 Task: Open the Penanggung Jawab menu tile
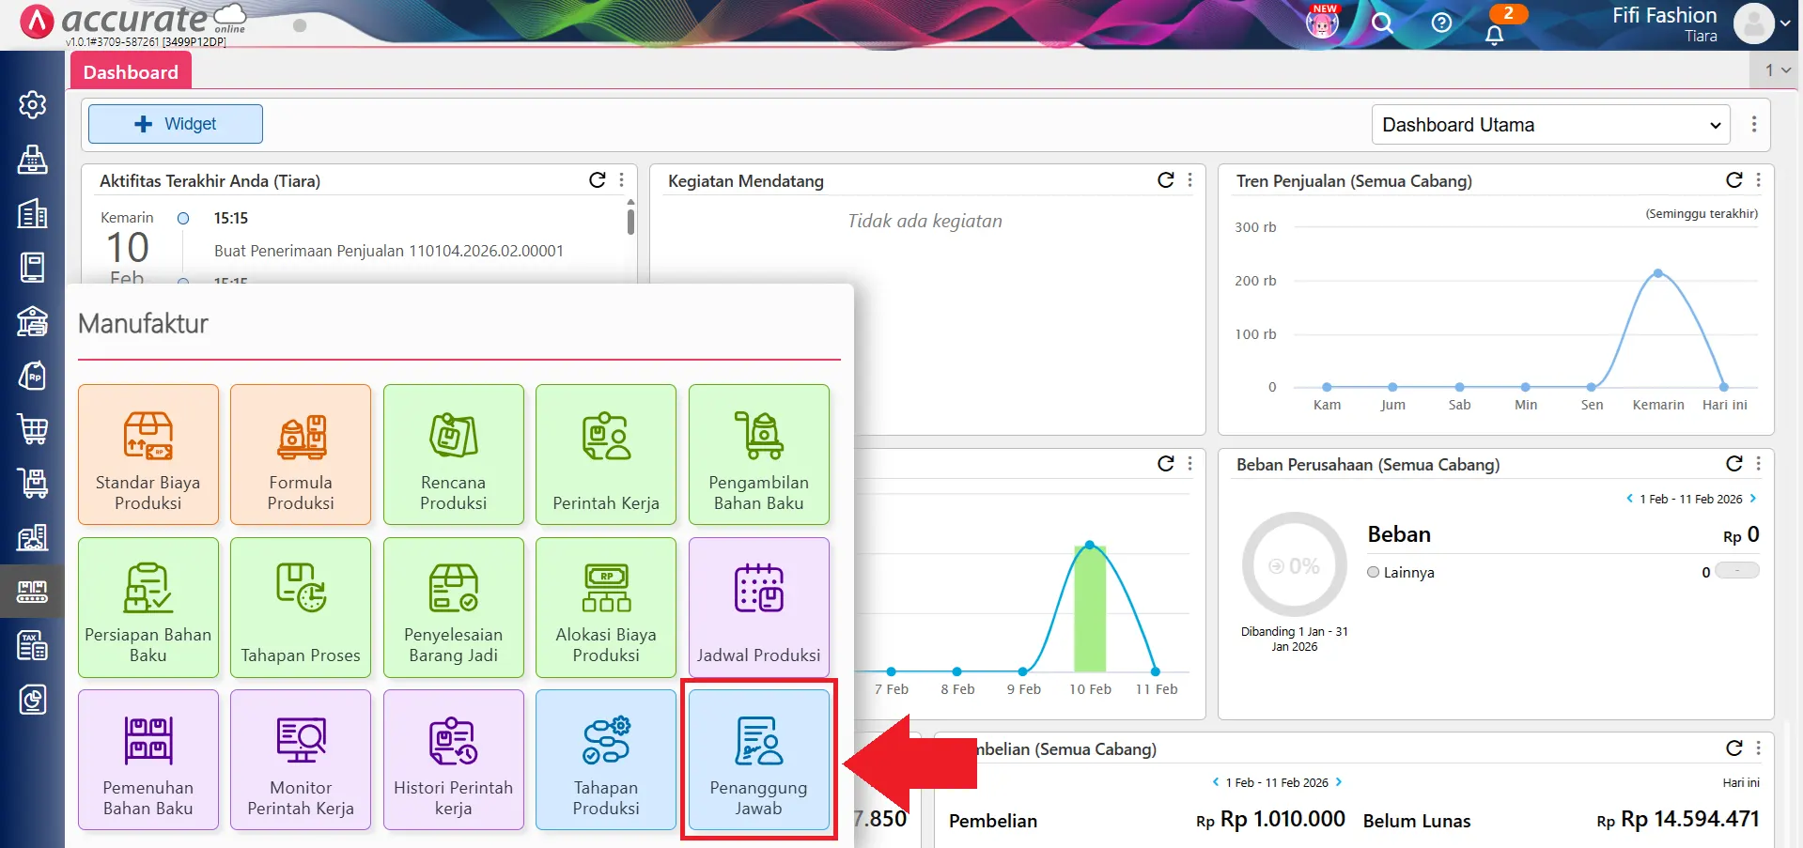(x=758, y=760)
